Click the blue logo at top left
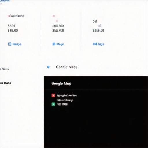Screen dimensions: 148x148 [x=5, y=1]
